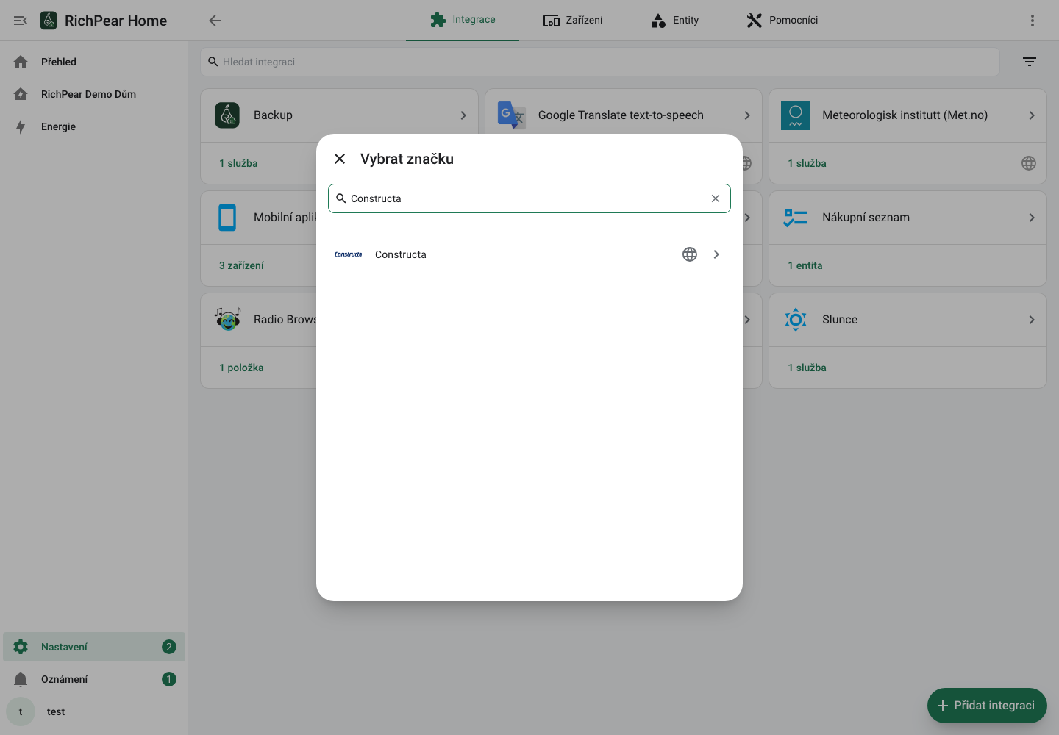Screen dimensions: 1059x735
Task: Click the Přehled home icon
Action: pyautogui.click(x=21, y=62)
